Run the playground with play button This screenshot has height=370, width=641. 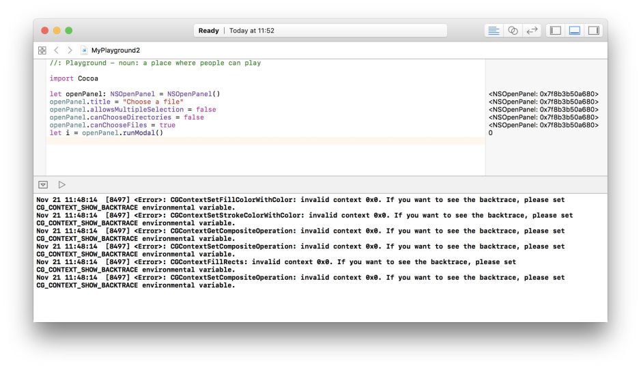[x=61, y=184]
